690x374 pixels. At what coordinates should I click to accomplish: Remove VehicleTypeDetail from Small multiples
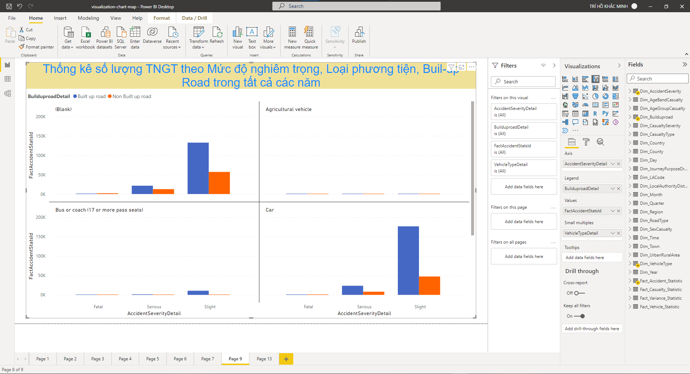click(618, 233)
